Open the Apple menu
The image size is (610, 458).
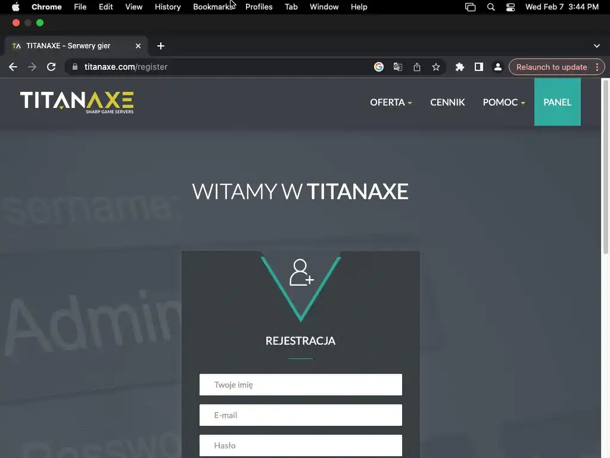click(x=15, y=7)
